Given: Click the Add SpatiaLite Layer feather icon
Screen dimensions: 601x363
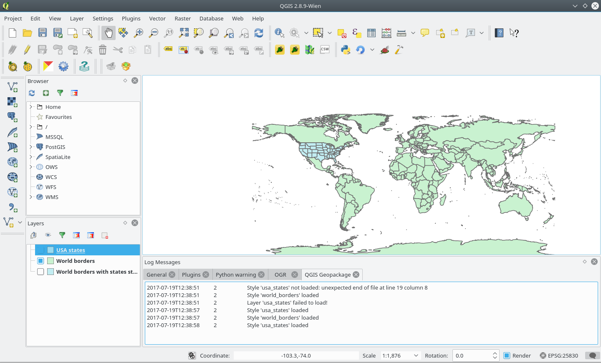Looking at the screenshot, I should 13,132.
